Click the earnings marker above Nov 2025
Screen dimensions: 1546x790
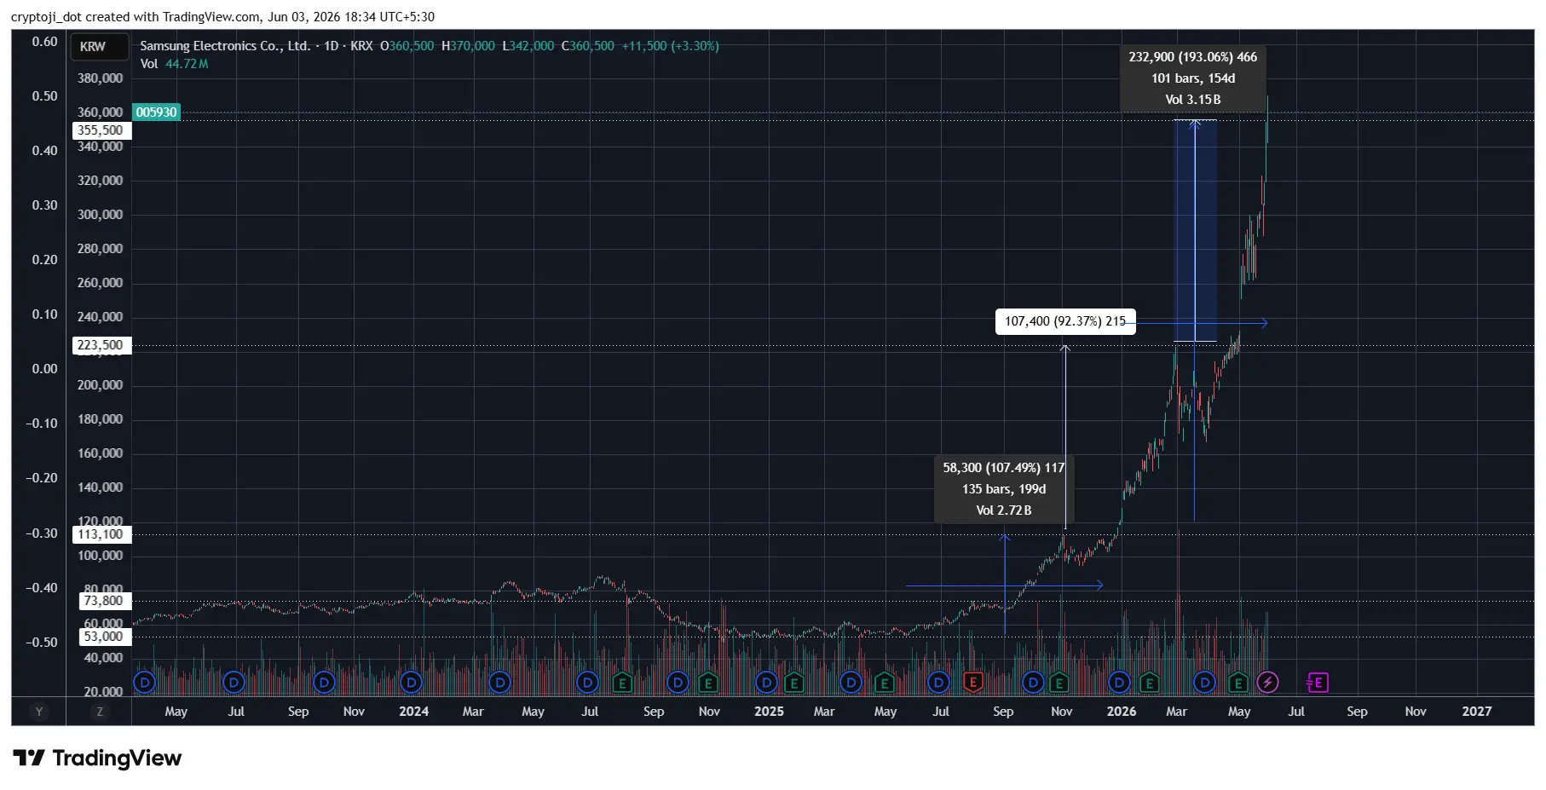[x=1059, y=683]
